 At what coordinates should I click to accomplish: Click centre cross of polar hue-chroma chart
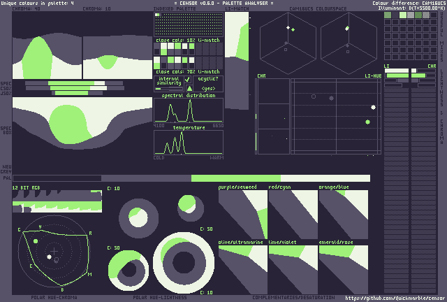(x=54, y=251)
